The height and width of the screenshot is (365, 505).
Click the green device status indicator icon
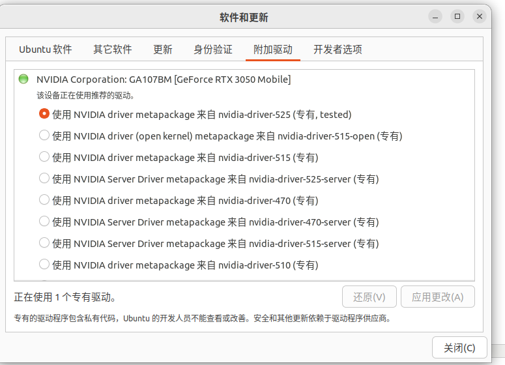pos(23,79)
